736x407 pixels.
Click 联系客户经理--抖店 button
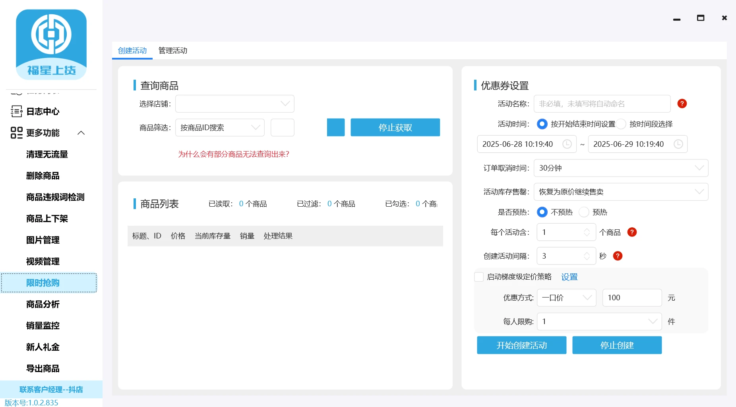(x=51, y=390)
